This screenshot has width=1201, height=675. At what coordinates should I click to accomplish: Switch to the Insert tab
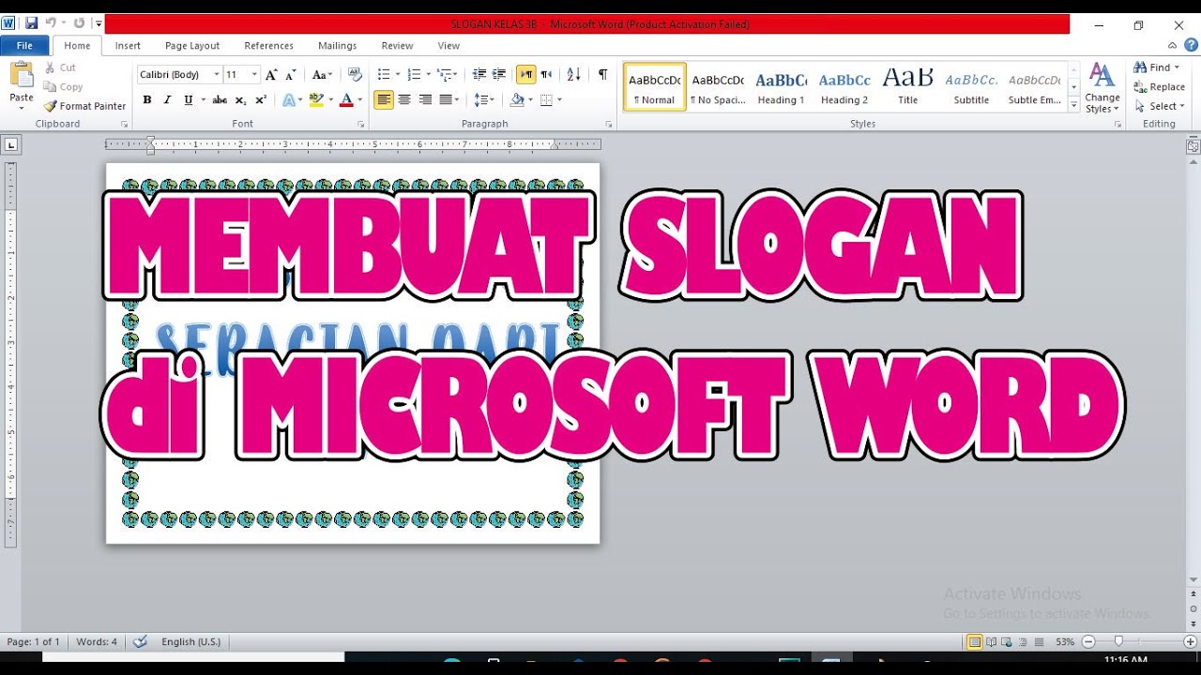[128, 45]
